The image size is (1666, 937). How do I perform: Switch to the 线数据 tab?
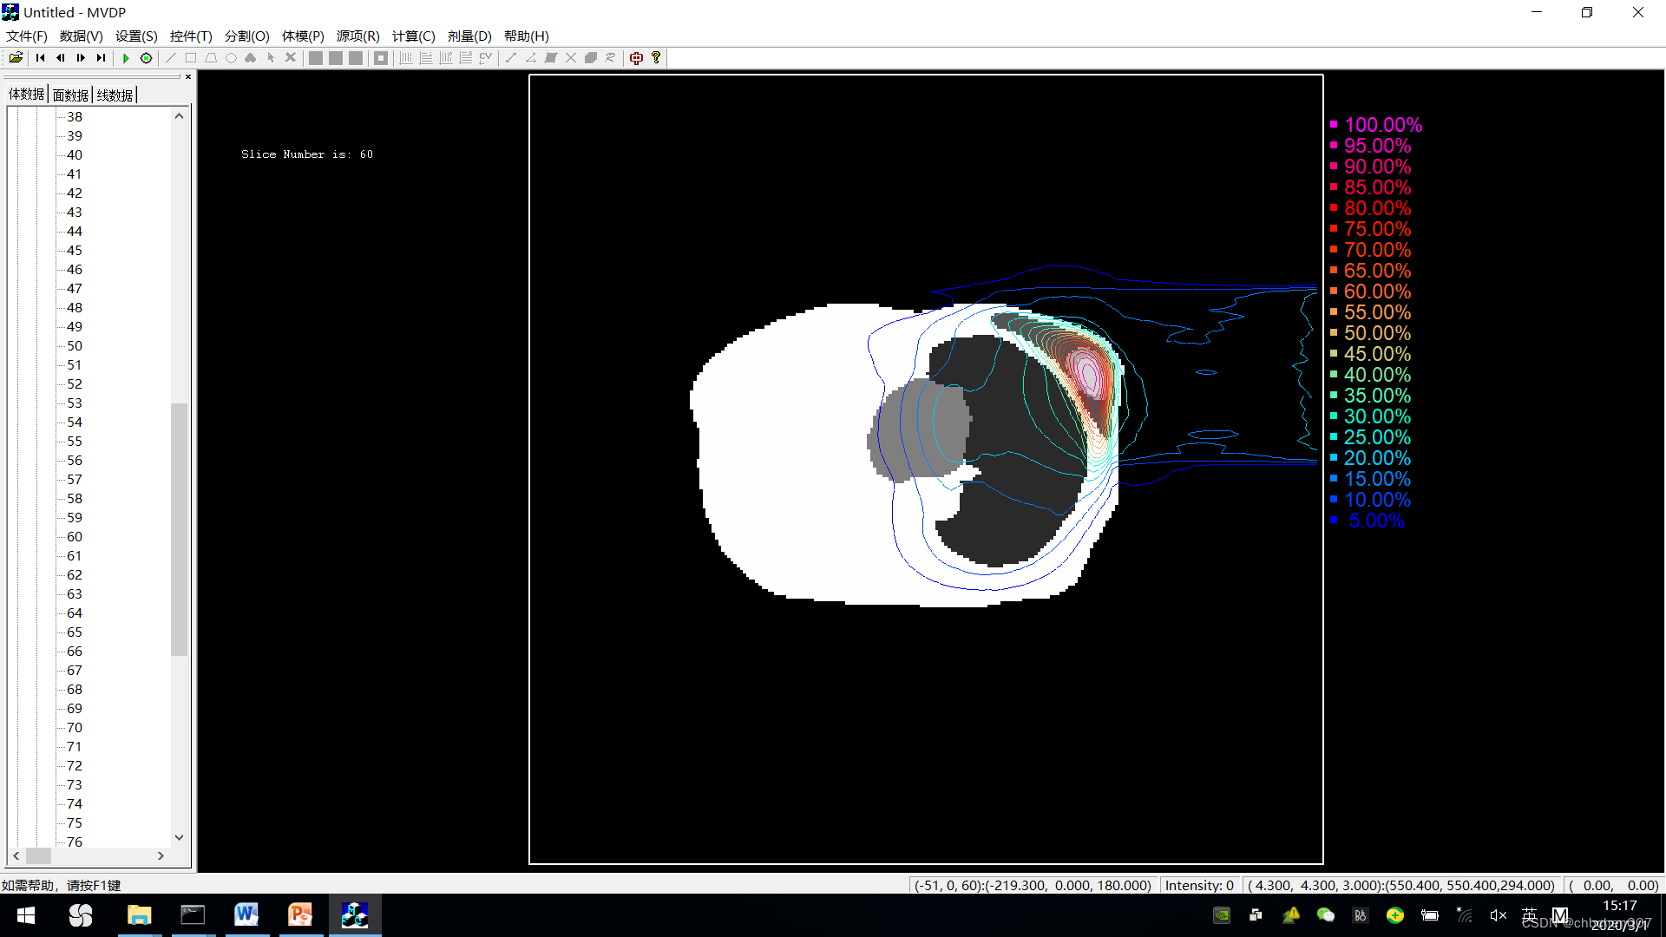point(115,95)
